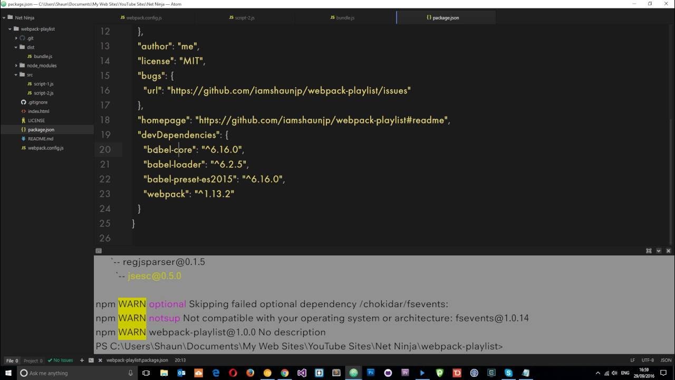Open Microsoft Edge from the taskbar

pos(216,373)
